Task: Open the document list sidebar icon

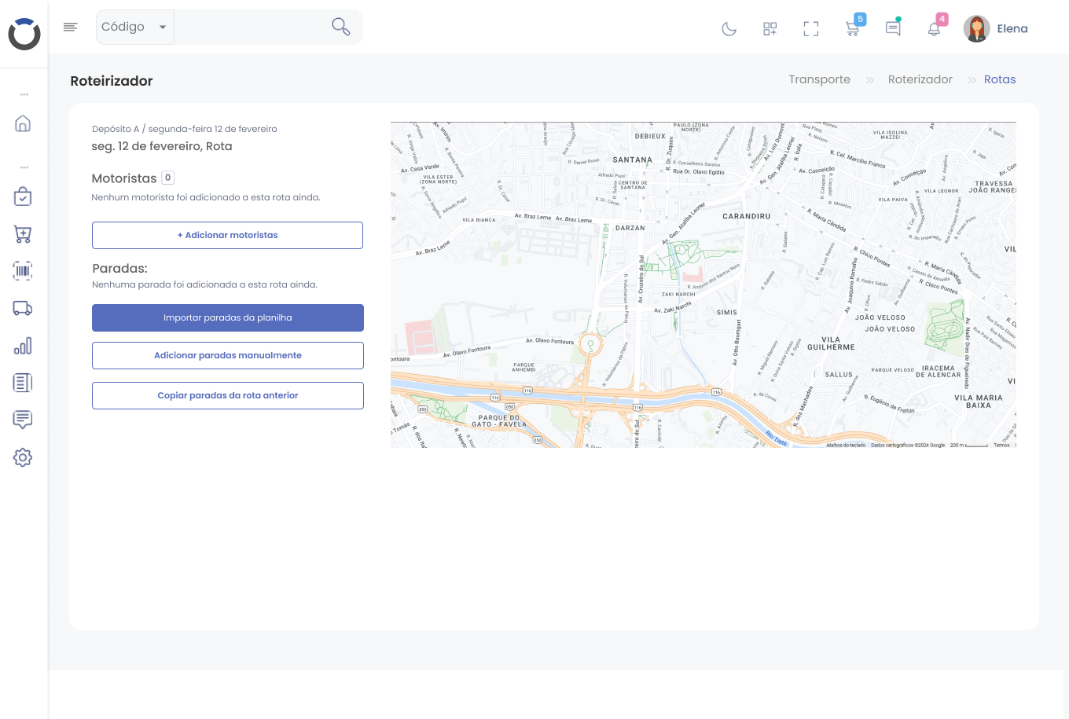Action: tap(23, 383)
